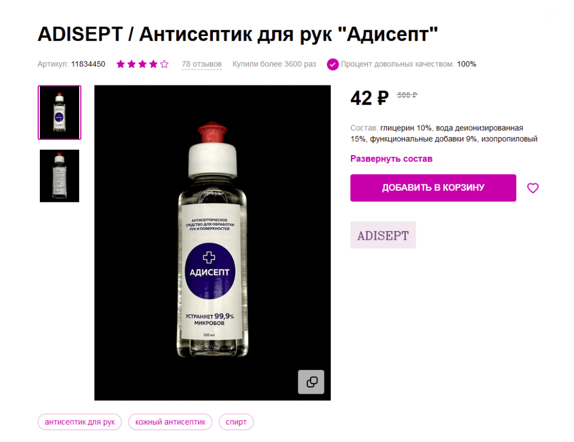Open the ADISEPT brand logo
The width and height of the screenshot is (574, 442).
(383, 235)
